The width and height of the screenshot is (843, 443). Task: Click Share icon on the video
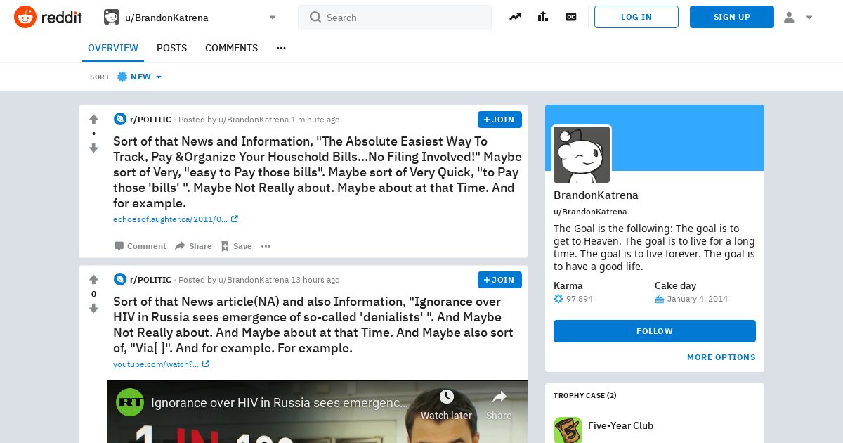(499, 406)
